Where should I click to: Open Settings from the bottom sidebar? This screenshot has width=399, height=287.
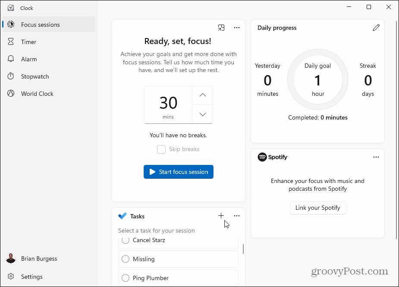point(31,276)
